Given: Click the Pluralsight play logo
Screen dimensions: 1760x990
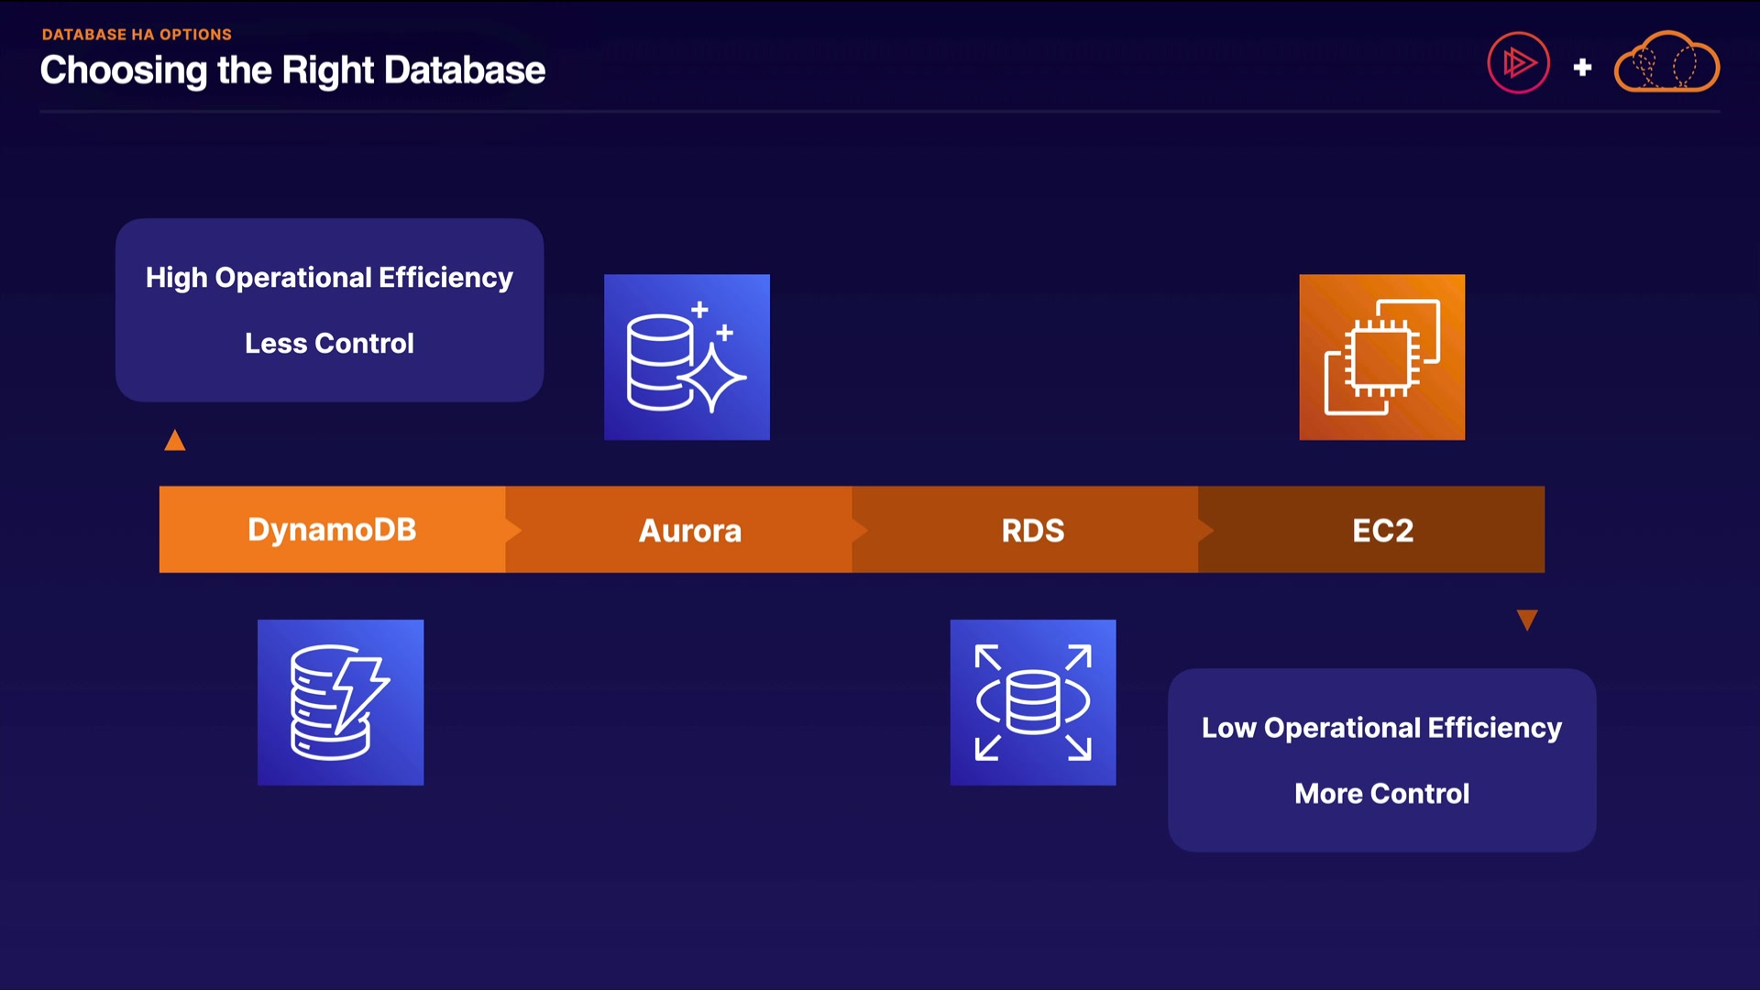Looking at the screenshot, I should (x=1518, y=63).
